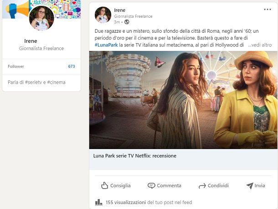Open the three-dot post options menu
The height and width of the screenshot is (209, 278).
pyautogui.click(x=268, y=10)
